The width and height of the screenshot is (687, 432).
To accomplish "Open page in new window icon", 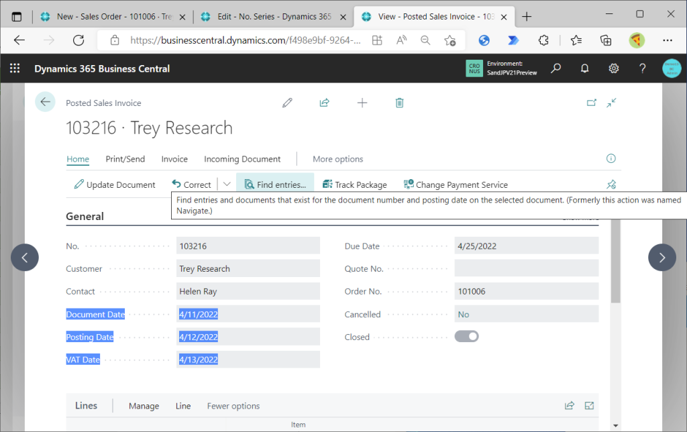I will 592,103.
